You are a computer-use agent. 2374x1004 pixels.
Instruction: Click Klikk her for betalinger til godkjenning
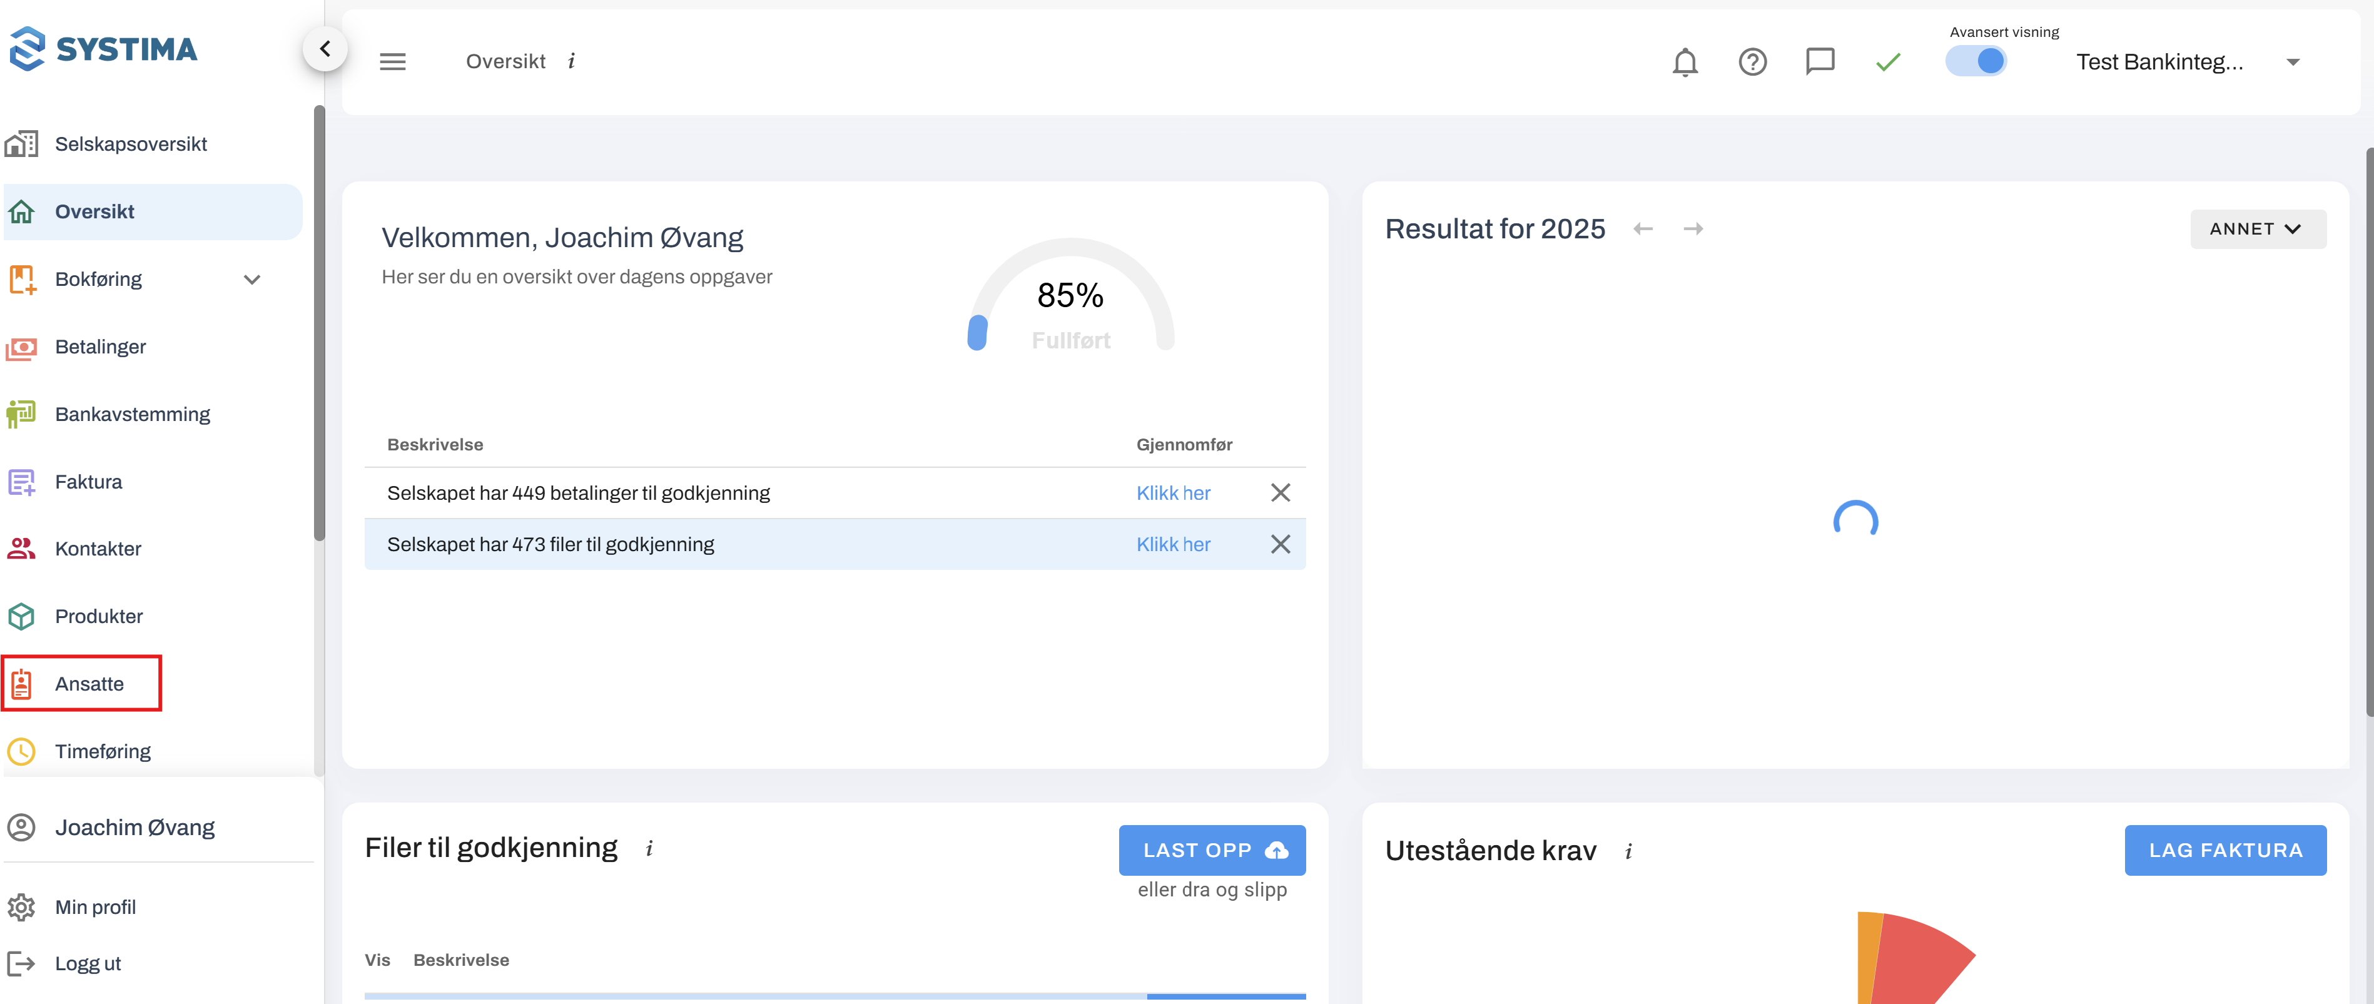pyautogui.click(x=1172, y=492)
